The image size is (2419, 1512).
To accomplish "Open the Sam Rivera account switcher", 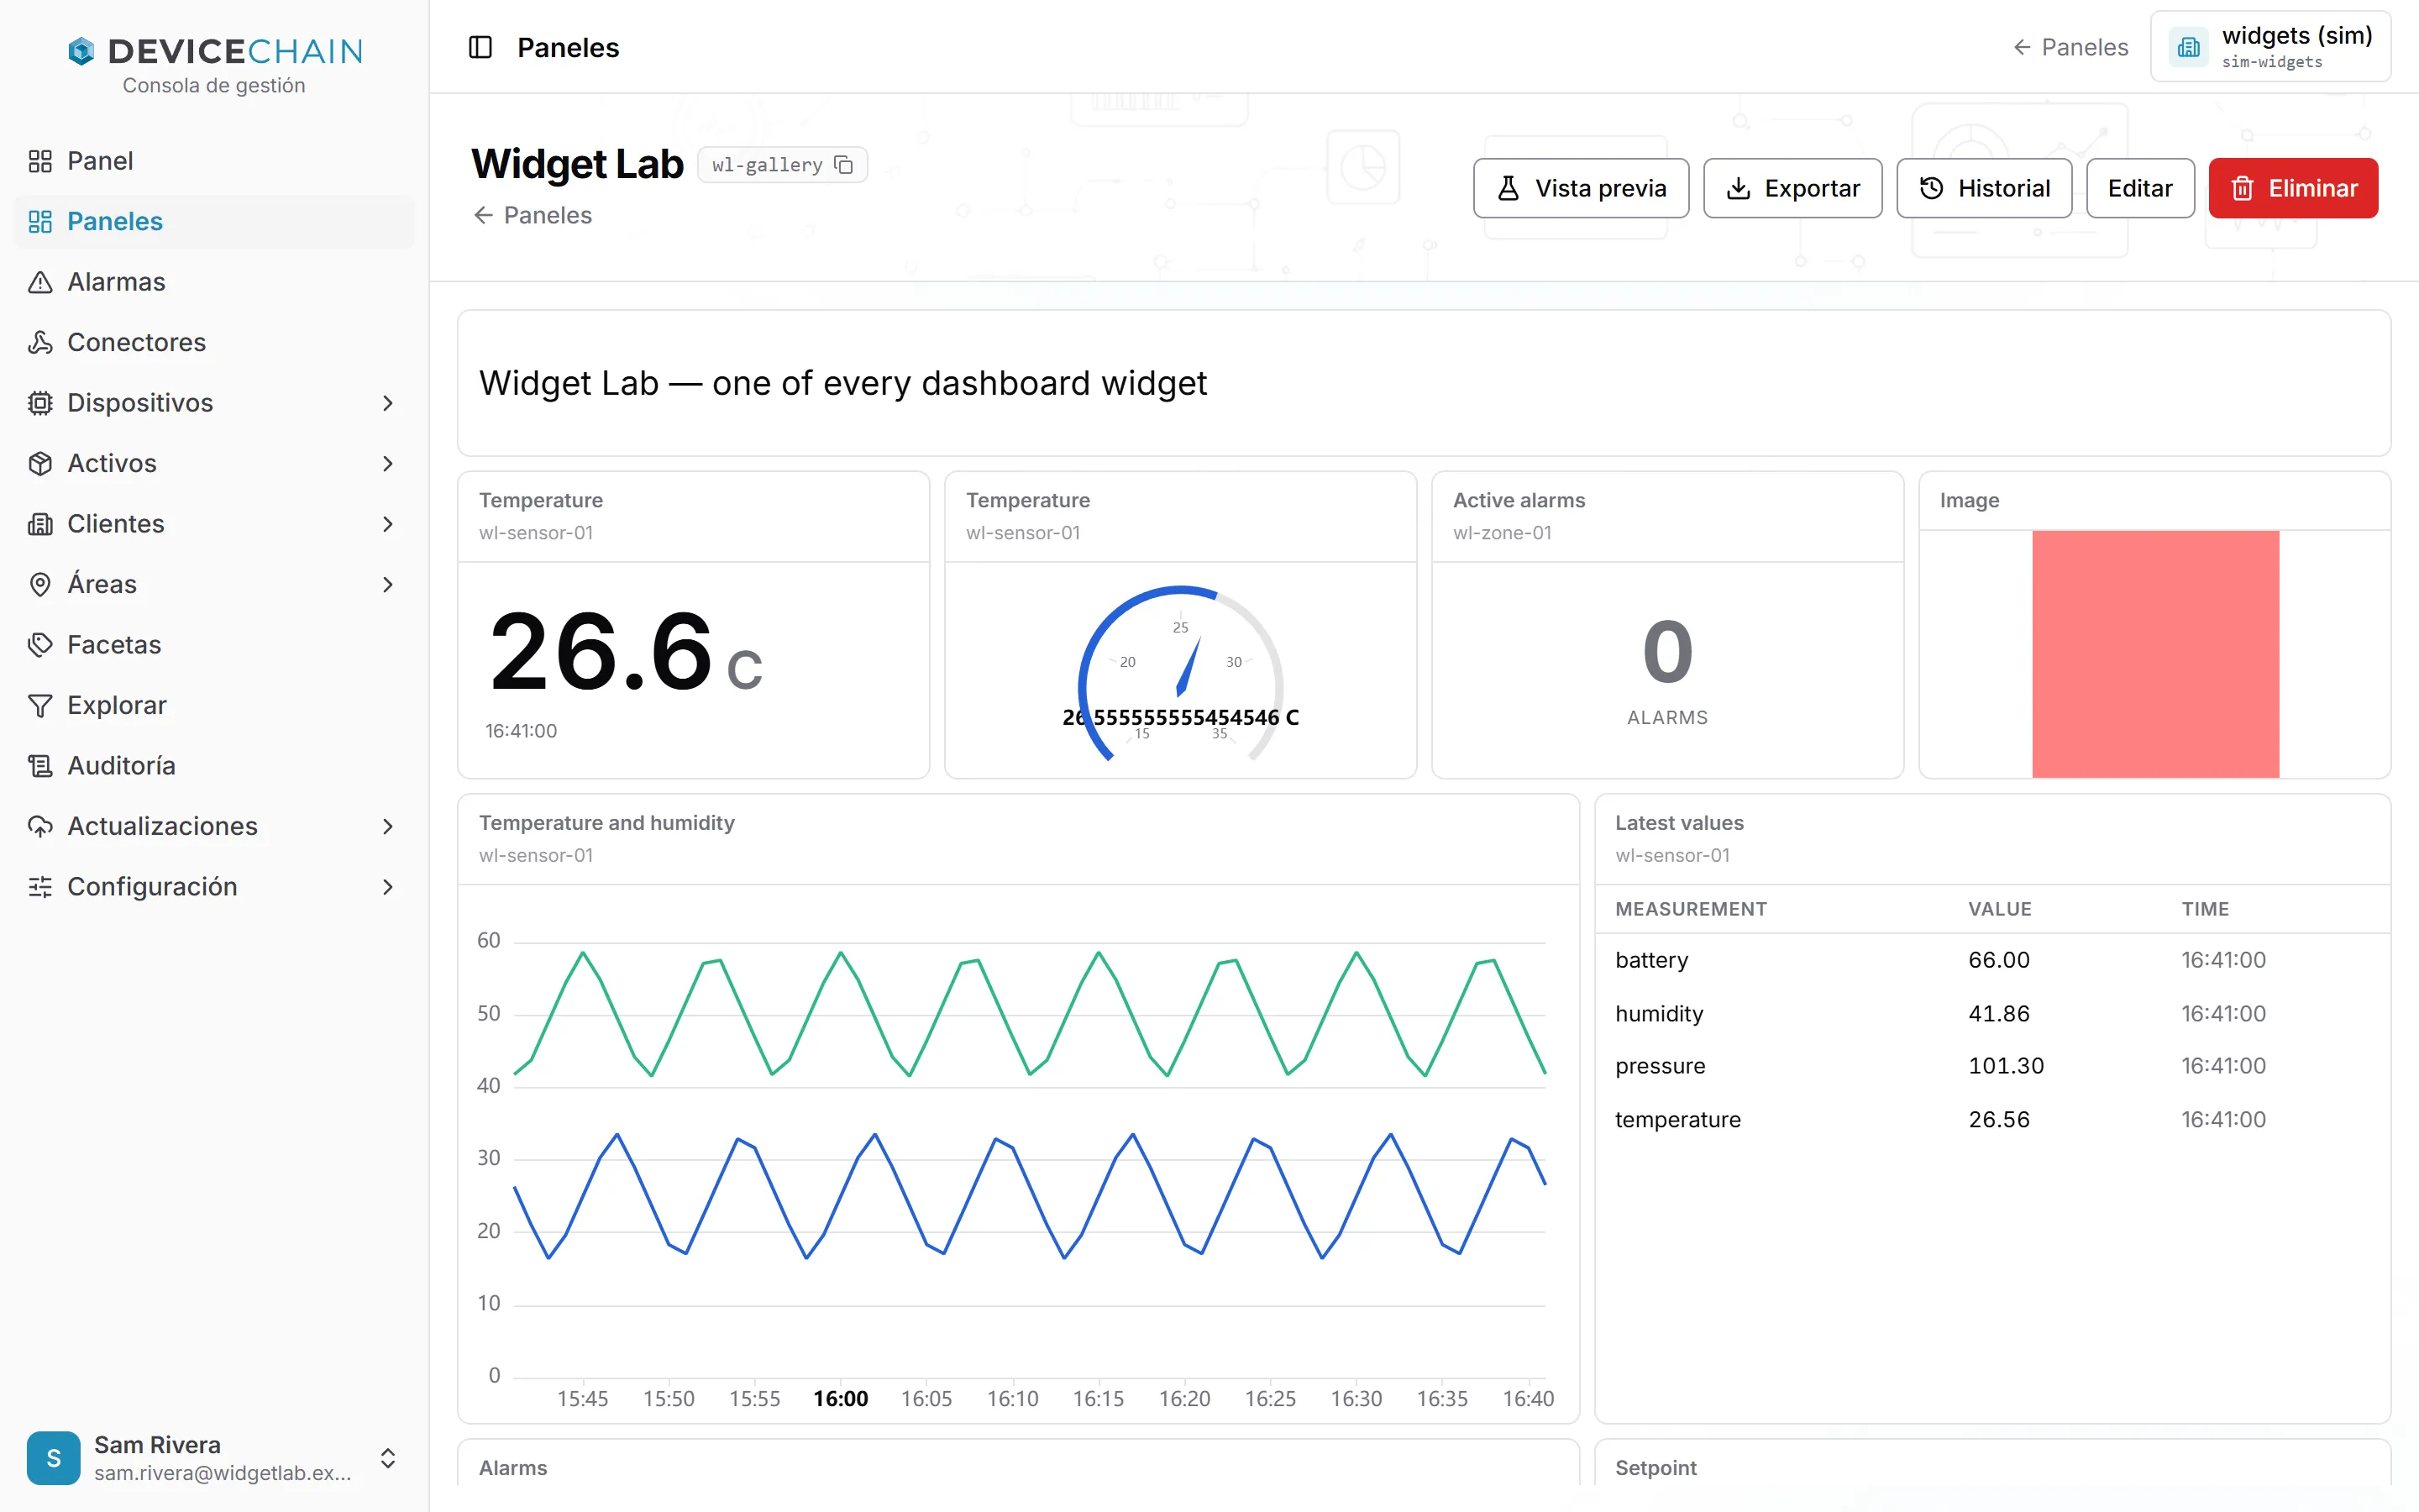I will [x=214, y=1458].
